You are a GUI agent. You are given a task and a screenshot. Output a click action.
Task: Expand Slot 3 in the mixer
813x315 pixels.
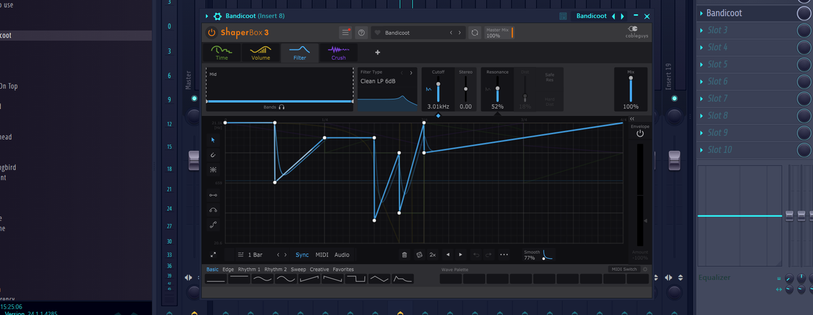click(701, 30)
